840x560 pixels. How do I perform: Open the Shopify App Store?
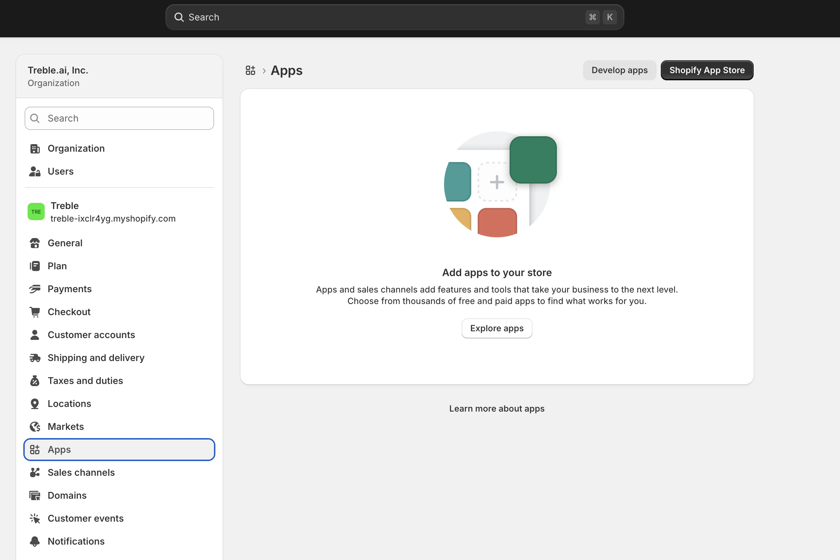(707, 70)
